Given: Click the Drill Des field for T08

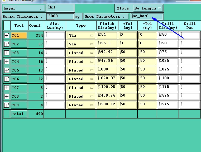Looking at the screenshot, I should pyautogui.click(x=190, y=96).
